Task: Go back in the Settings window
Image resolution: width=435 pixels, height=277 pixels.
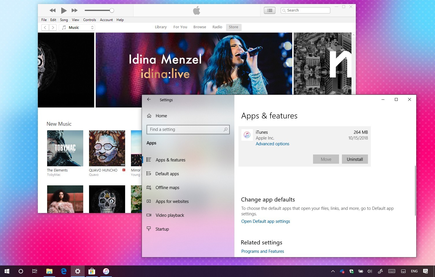Action: tap(149, 99)
